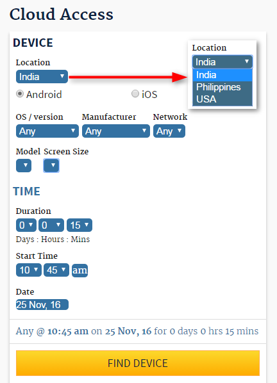Open the Location dropdown showing India

[x=42, y=77]
